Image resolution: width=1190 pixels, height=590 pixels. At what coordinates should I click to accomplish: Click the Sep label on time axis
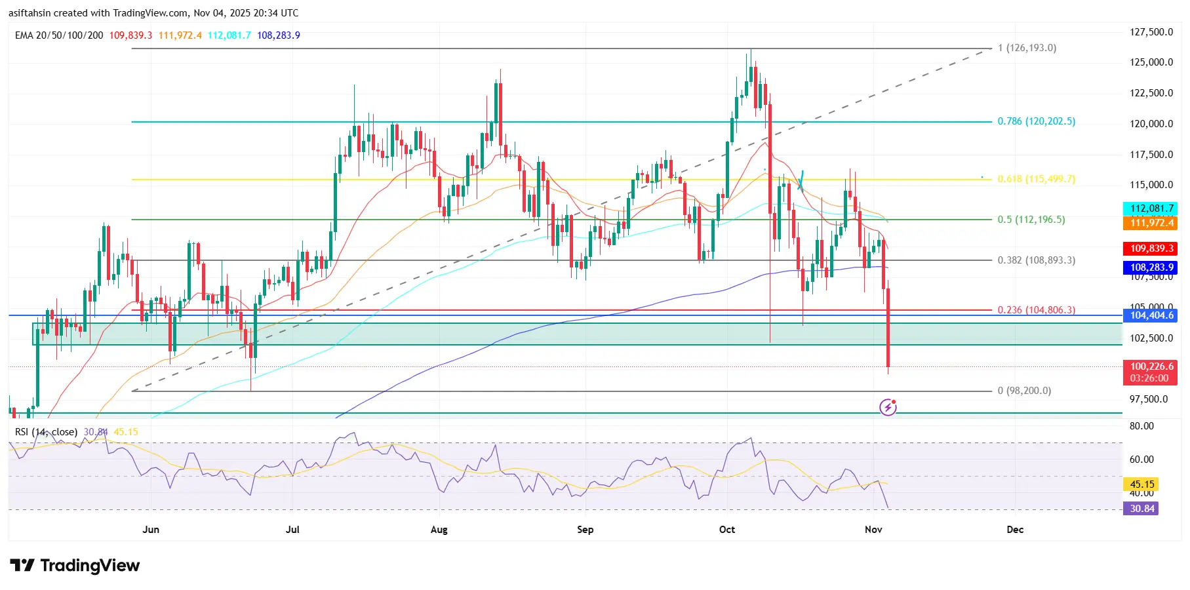pos(585,530)
